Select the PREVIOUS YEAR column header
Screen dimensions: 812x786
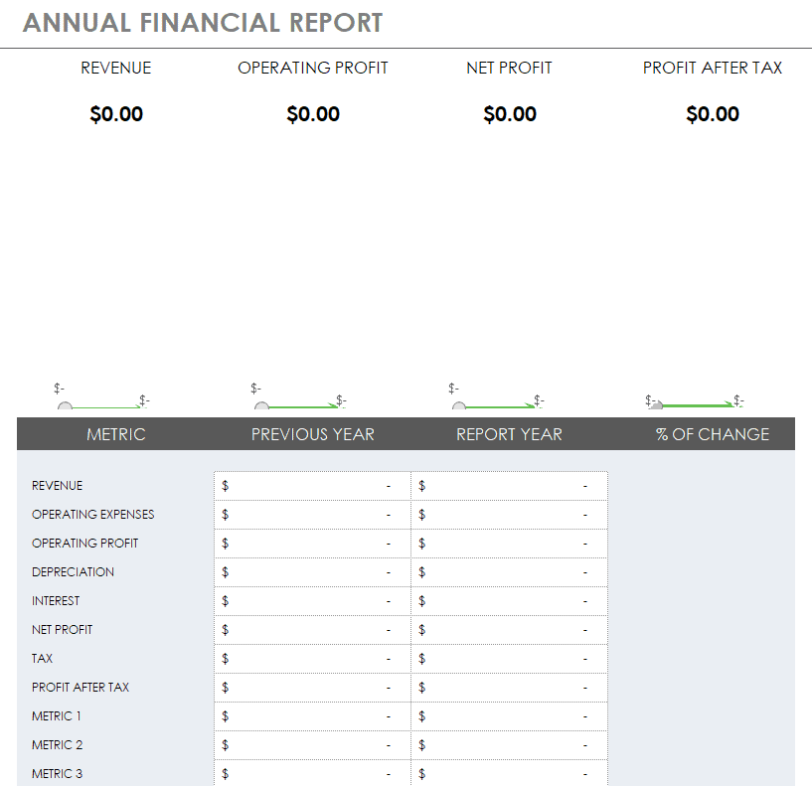tap(312, 434)
